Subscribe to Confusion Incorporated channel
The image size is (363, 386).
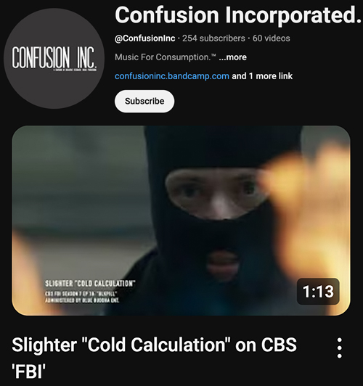[144, 101]
